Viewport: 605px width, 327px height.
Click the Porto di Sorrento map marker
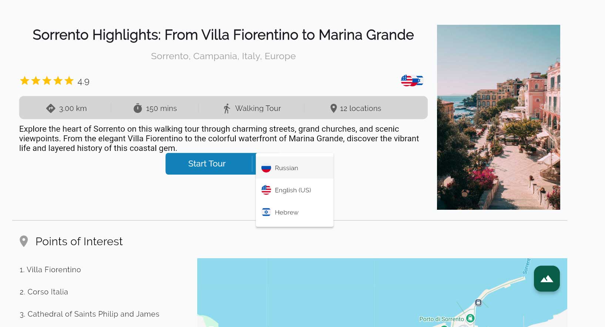[x=470, y=318]
